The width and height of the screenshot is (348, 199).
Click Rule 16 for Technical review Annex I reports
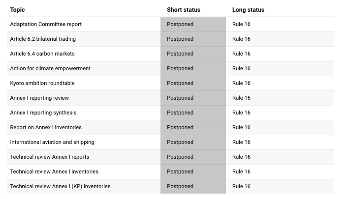click(241, 157)
